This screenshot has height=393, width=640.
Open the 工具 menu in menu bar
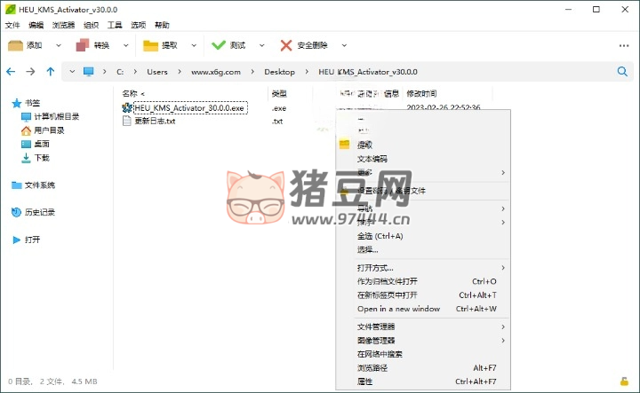coord(115,26)
